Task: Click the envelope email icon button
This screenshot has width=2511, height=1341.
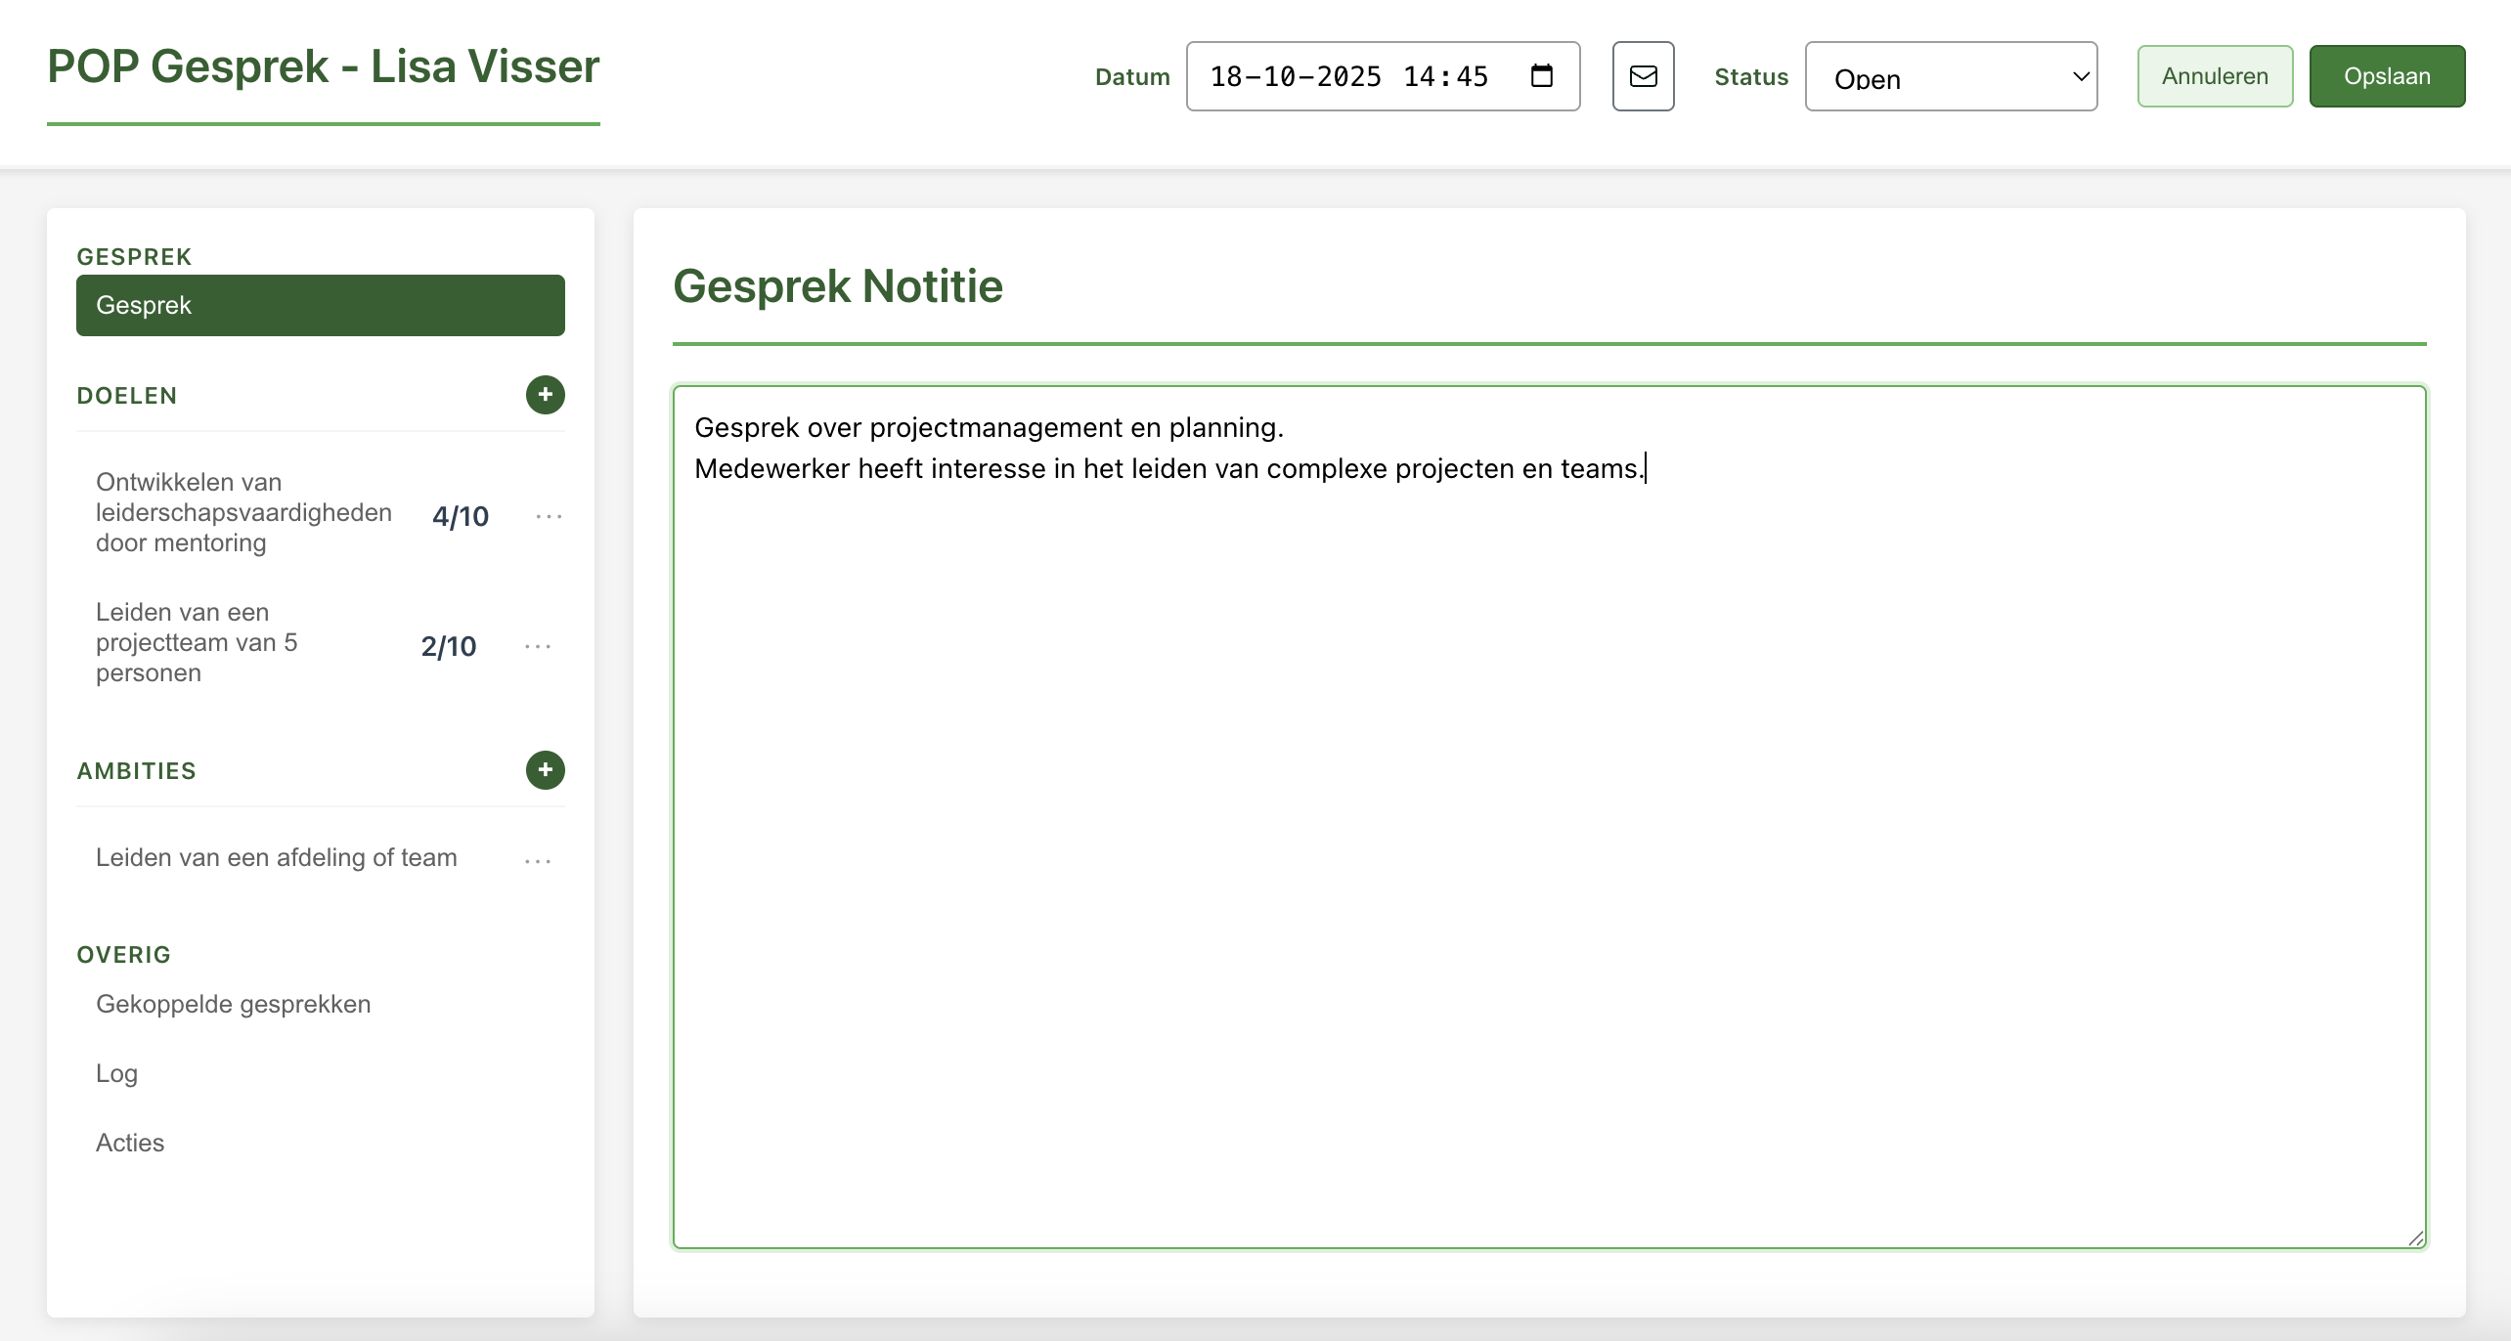Action: coord(1643,76)
